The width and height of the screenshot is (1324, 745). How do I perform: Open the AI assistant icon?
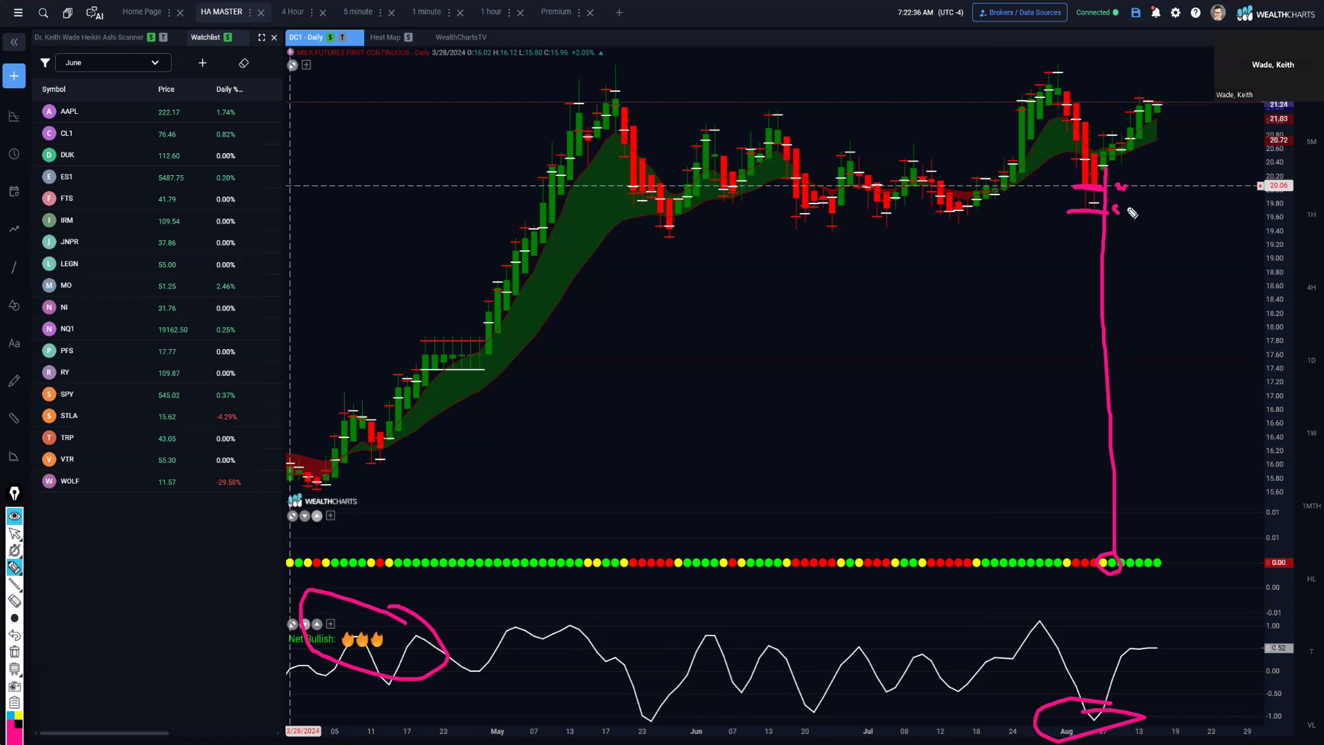[x=94, y=12]
